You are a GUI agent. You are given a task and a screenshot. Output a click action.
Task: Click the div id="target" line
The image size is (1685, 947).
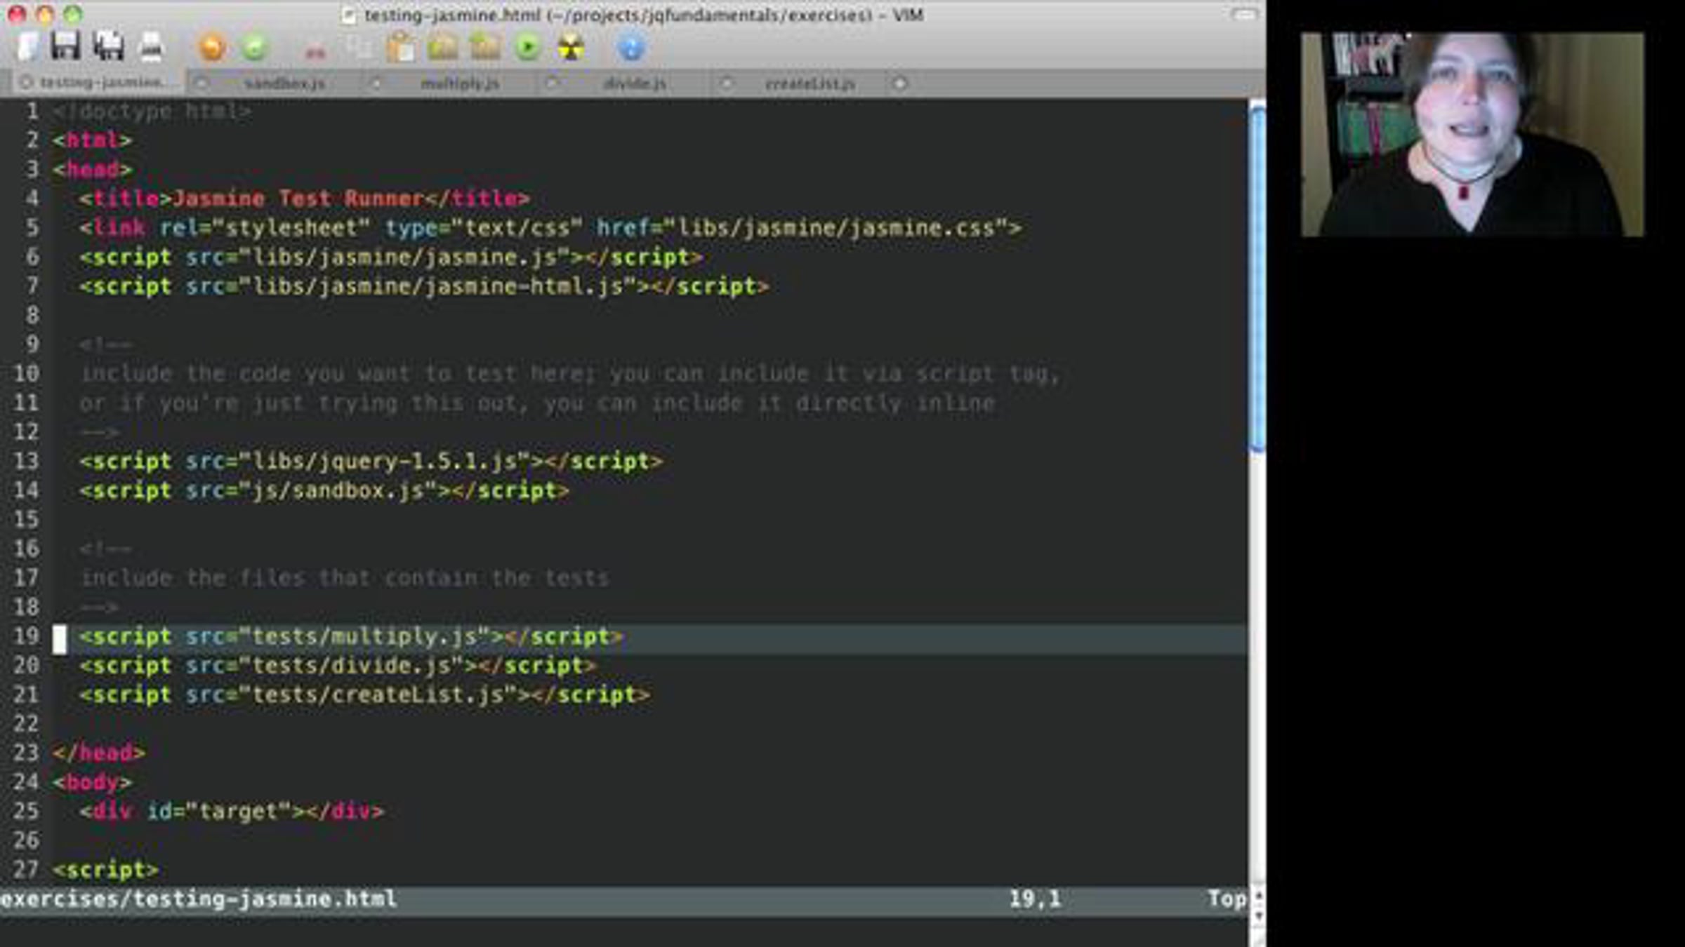point(232,812)
